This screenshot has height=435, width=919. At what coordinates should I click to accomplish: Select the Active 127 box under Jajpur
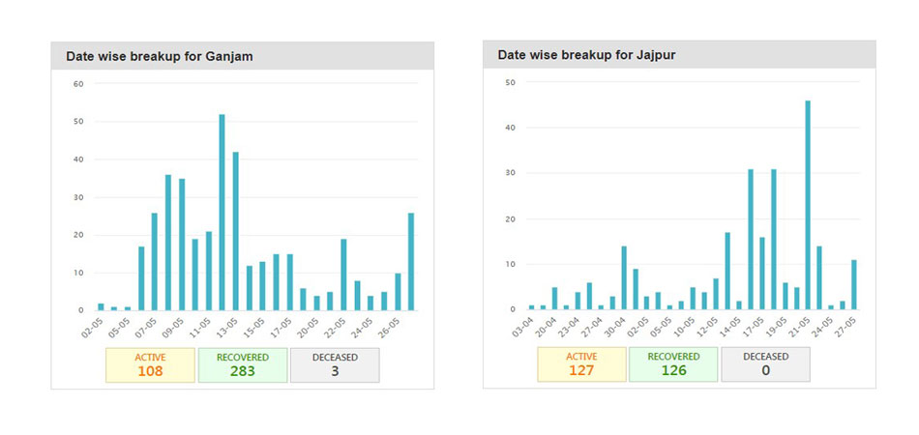click(582, 365)
